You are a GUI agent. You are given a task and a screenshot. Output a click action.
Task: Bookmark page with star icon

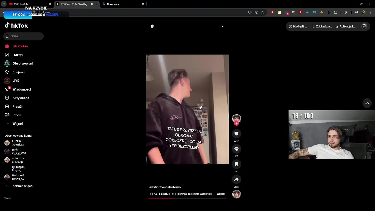(262, 12)
